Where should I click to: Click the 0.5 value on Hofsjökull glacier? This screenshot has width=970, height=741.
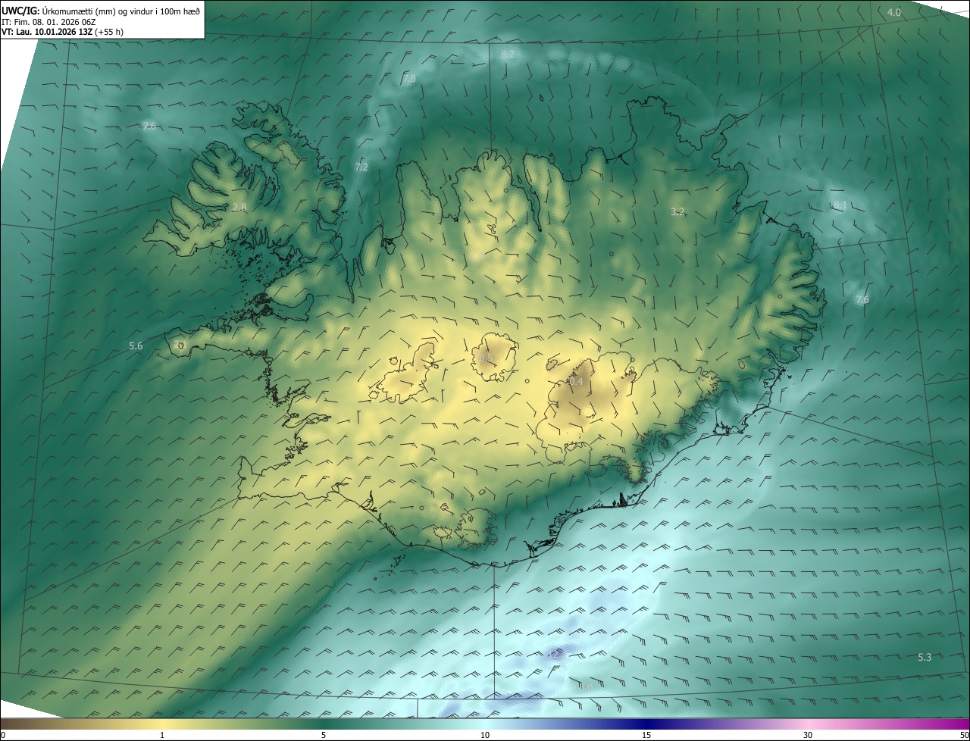click(x=486, y=358)
